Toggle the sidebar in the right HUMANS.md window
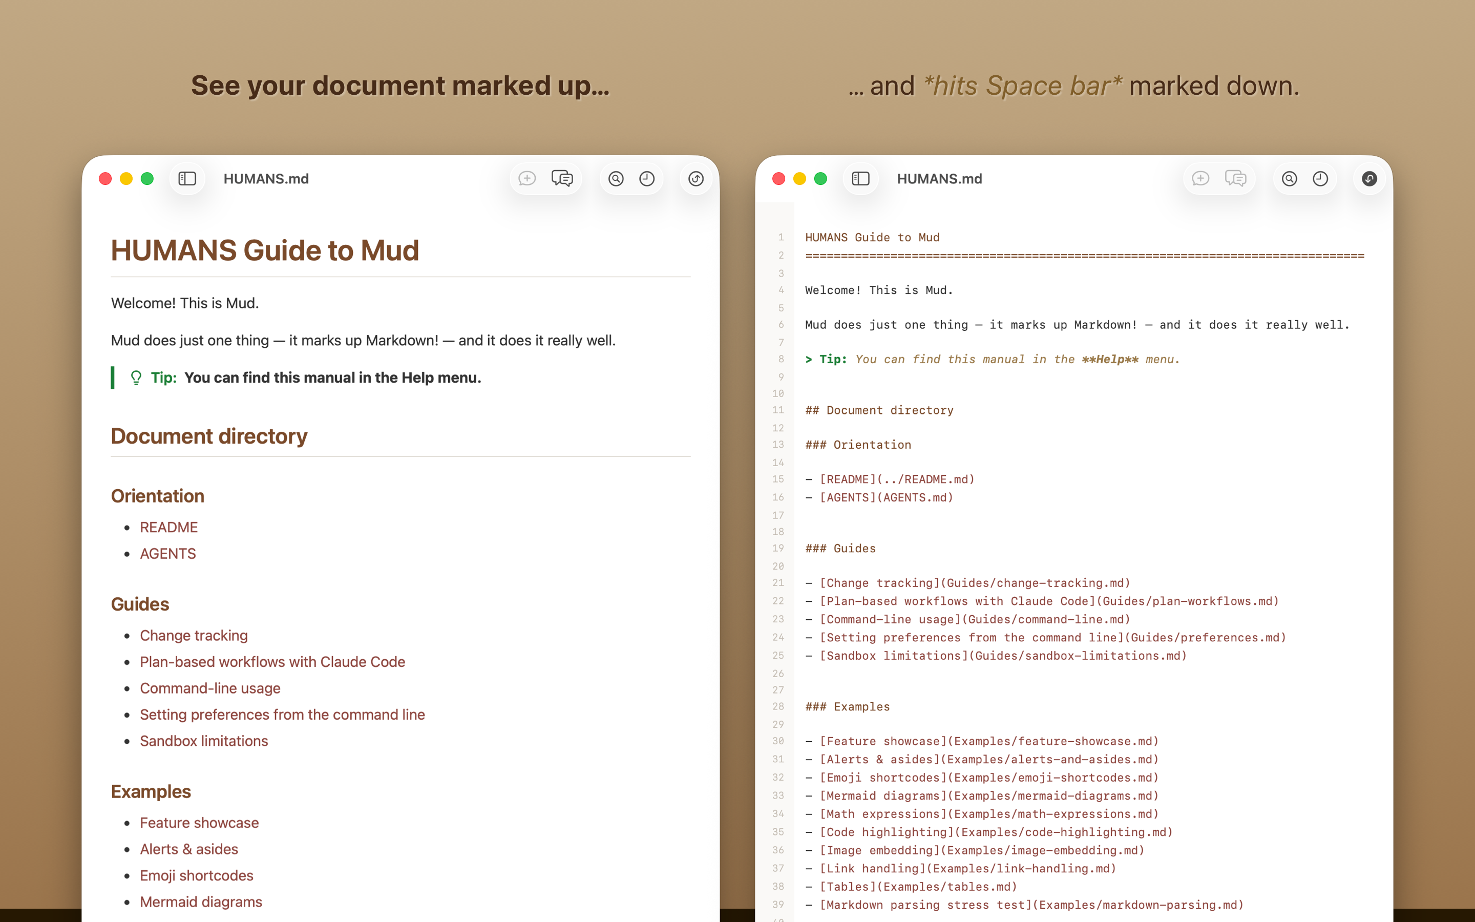 coord(860,179)
